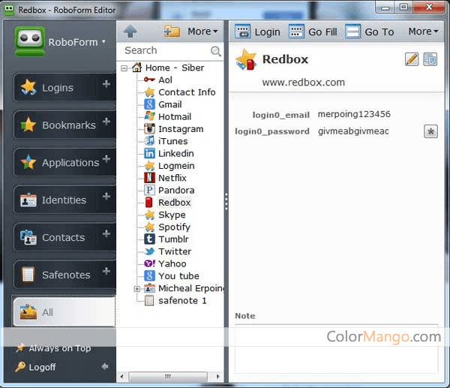Click the password value givmeabgivmeac
450x388 pixels.
coord(353,131)
